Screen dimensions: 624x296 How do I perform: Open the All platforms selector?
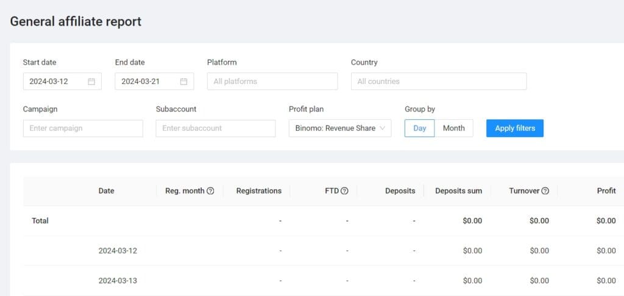(272, 81)
